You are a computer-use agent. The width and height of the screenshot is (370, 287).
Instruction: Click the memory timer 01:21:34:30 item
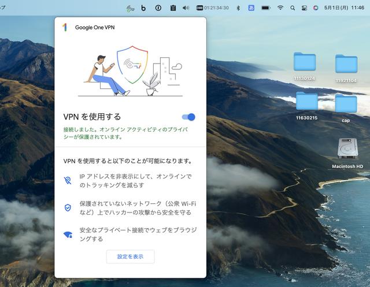pyautogui.click(x=212, y=8)
